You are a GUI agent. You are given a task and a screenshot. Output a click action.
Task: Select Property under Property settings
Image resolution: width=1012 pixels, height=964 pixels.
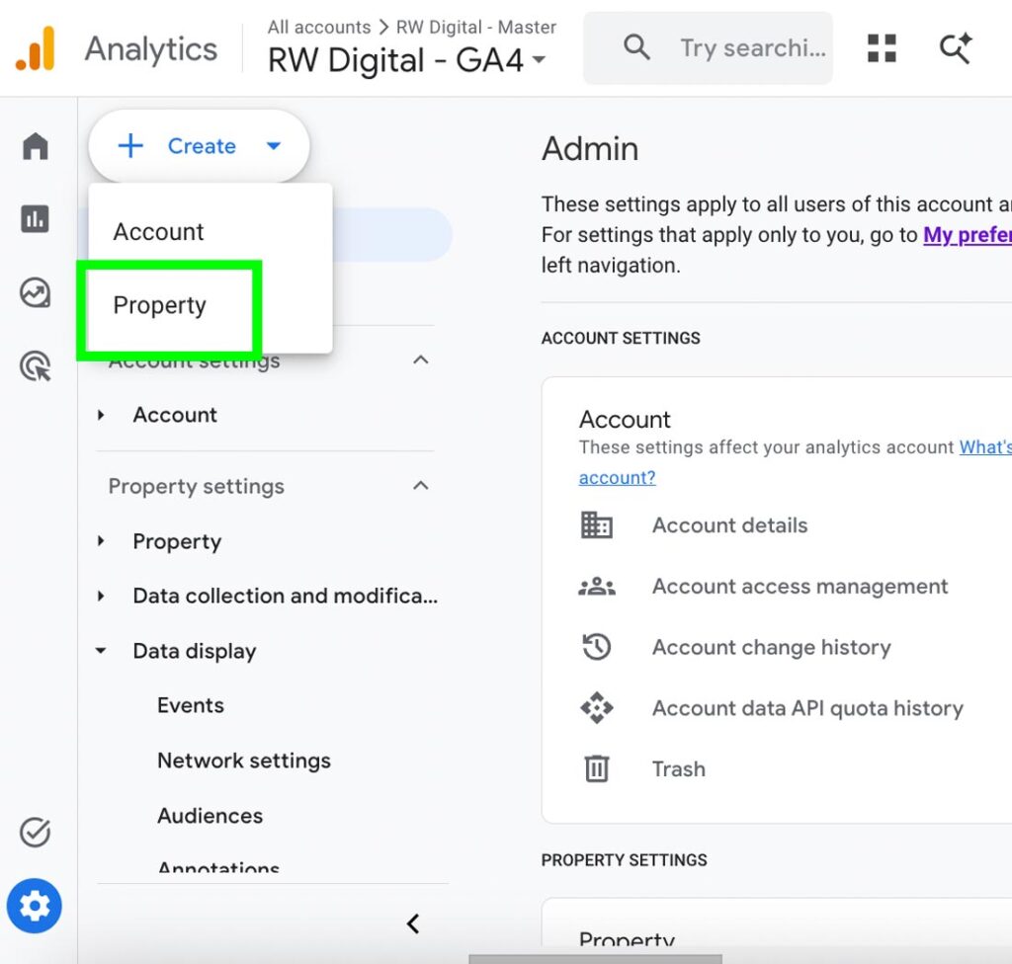point(177,541)
